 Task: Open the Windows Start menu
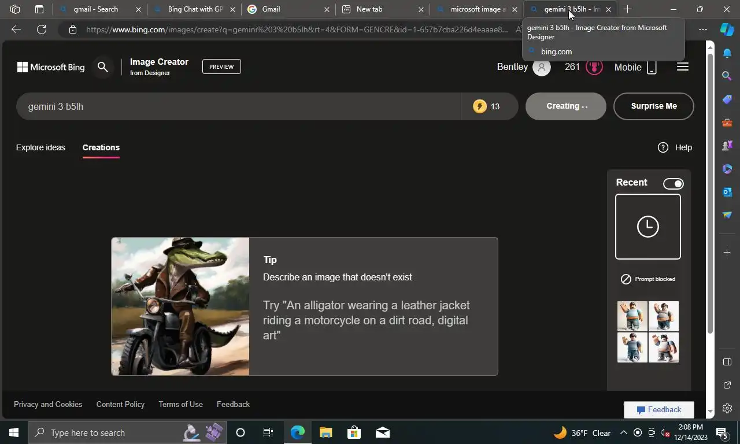14,432
